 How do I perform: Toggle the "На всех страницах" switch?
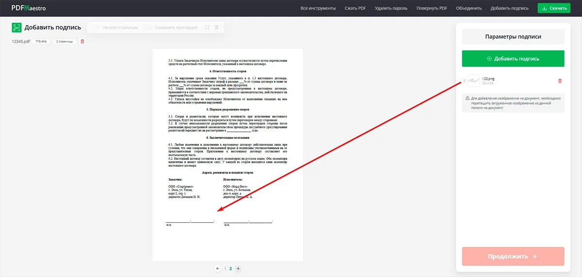96,28
